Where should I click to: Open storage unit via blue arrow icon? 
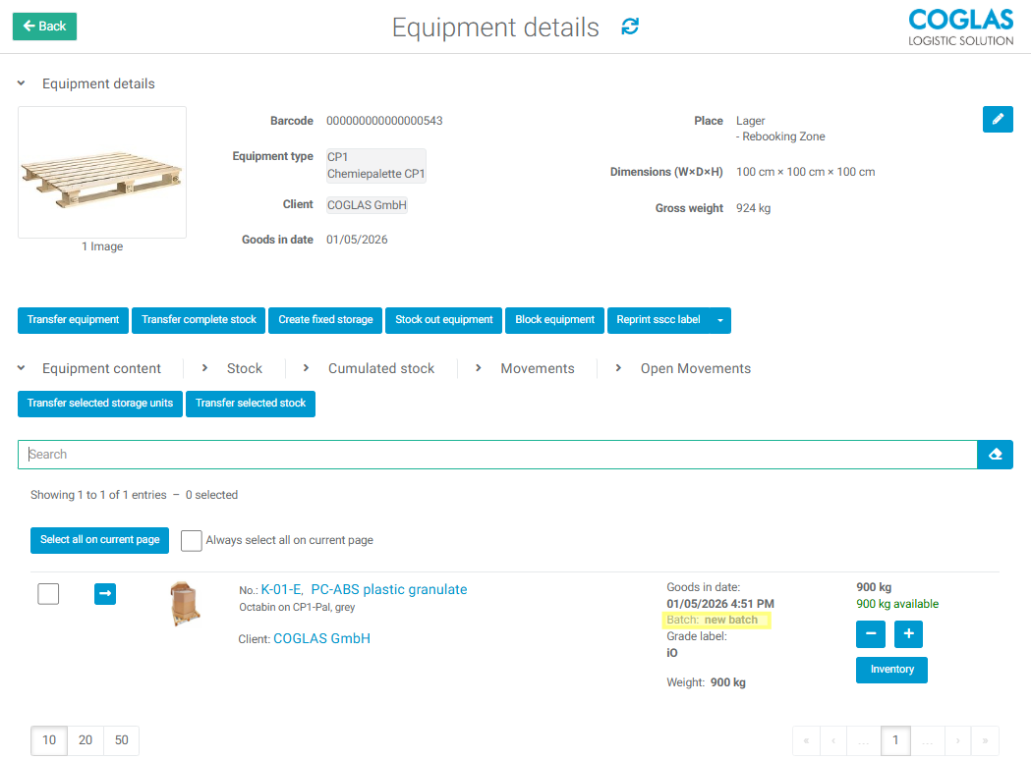click(x=104, y=594)
